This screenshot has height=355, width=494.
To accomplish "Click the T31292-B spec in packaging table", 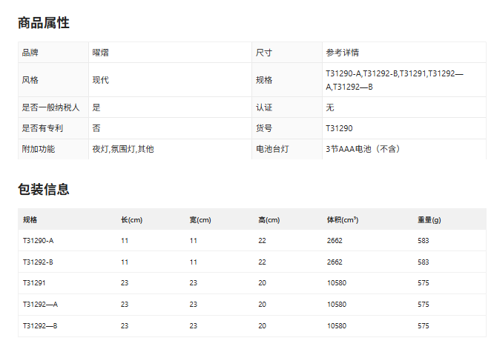I will (39, 262).
